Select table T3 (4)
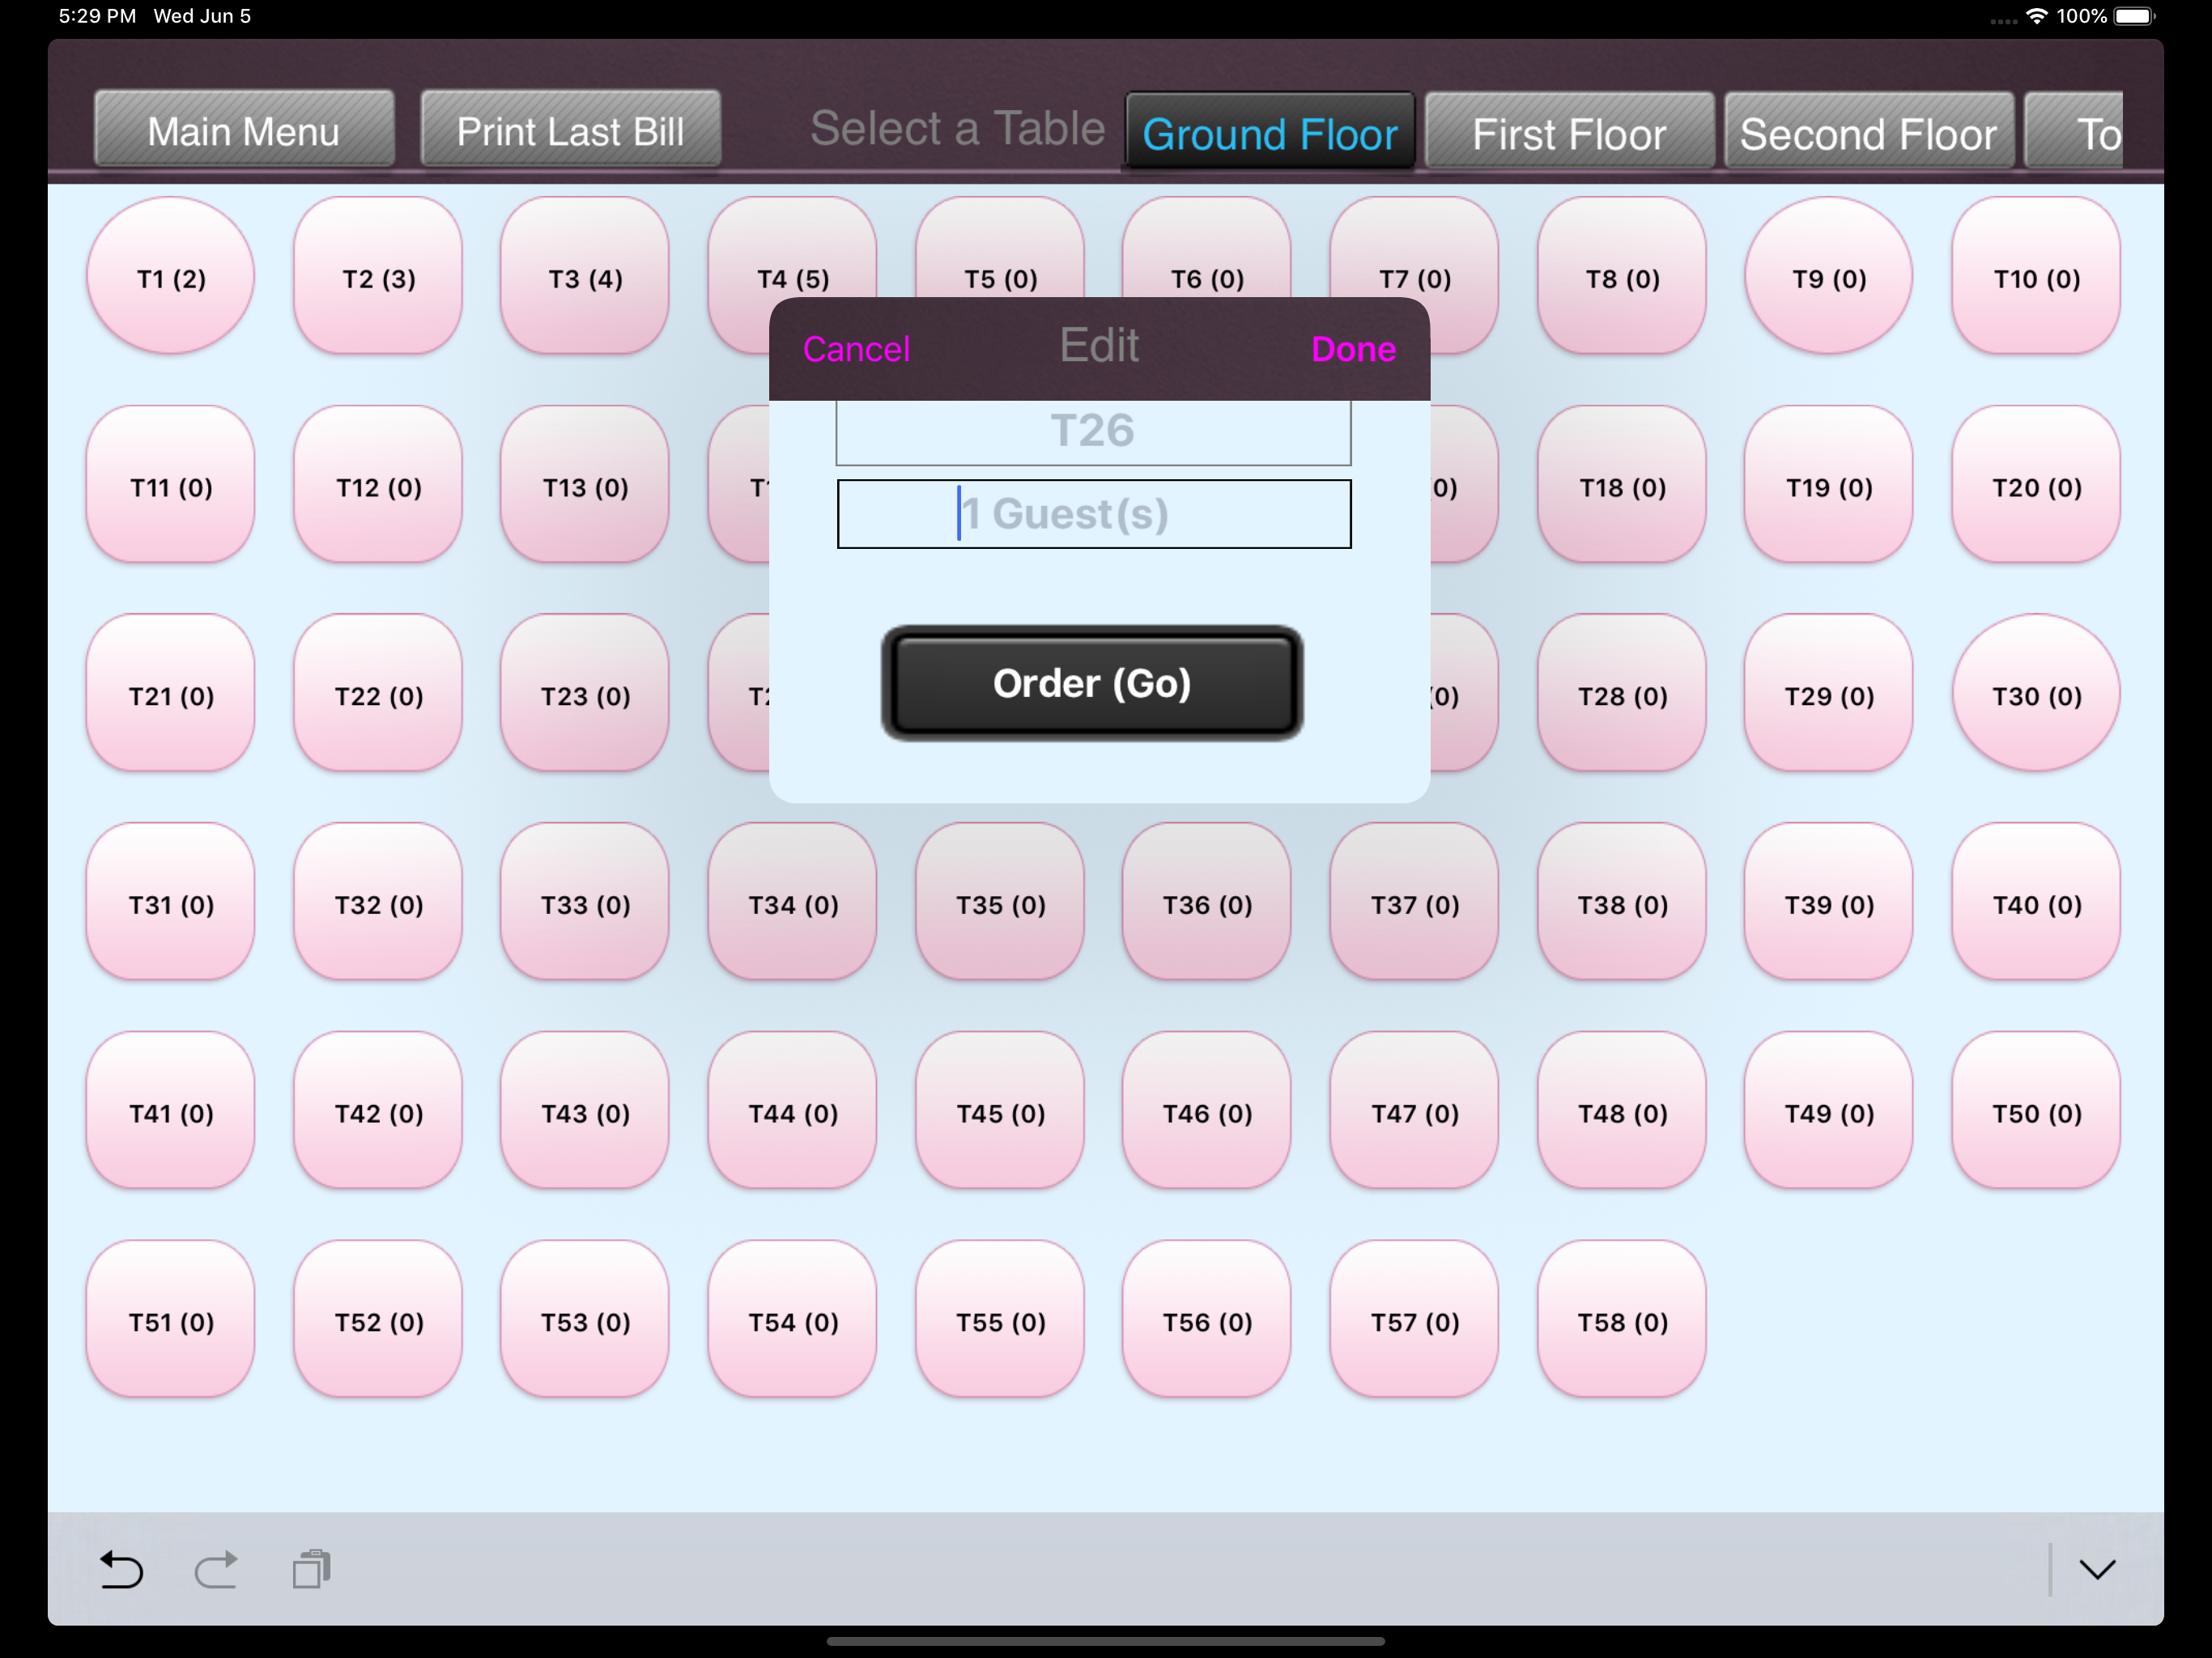2212x1658 pixels. pos(585,275)
